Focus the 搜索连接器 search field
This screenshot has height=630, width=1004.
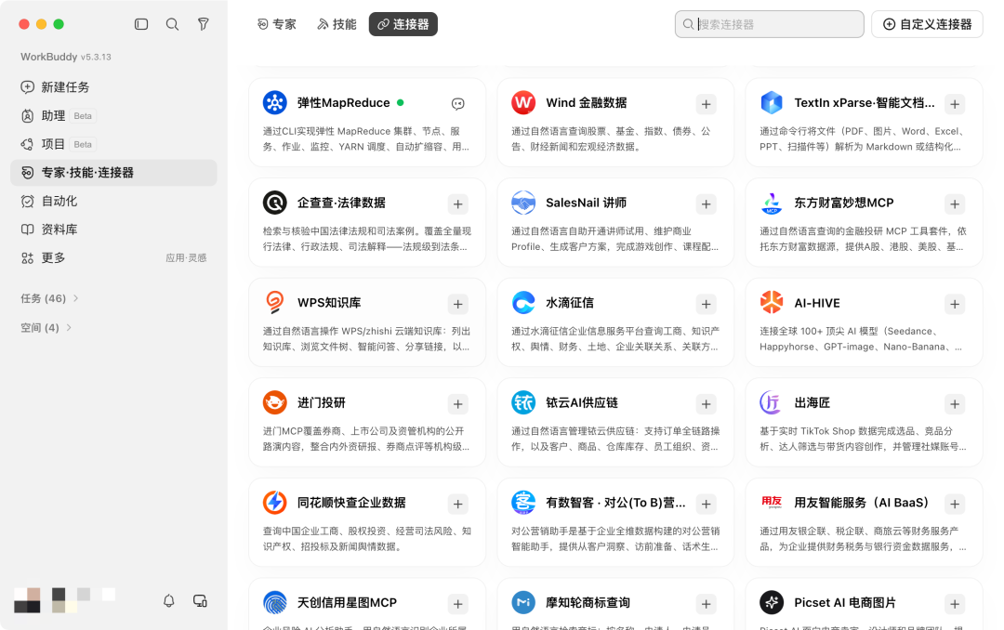(x=769, y=24)
